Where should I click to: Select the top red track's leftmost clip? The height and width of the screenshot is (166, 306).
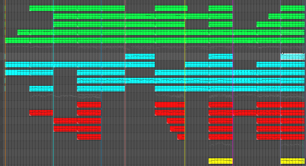pos(89,105)
